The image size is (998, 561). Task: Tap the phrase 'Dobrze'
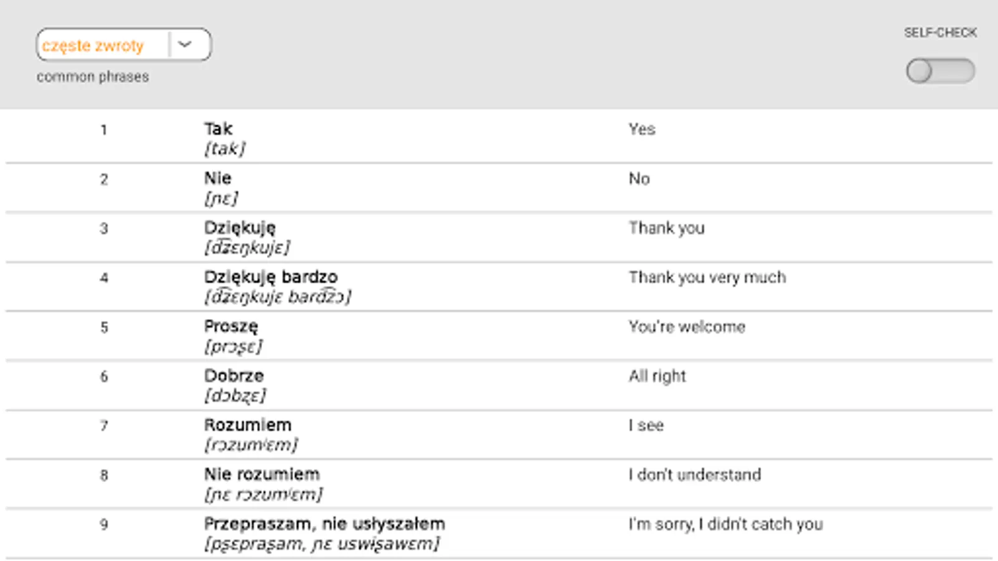coord(234,375)
